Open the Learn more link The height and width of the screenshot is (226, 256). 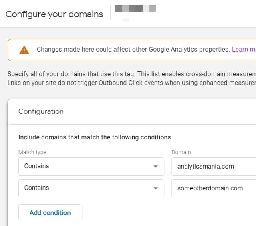(x=244, y=50)
